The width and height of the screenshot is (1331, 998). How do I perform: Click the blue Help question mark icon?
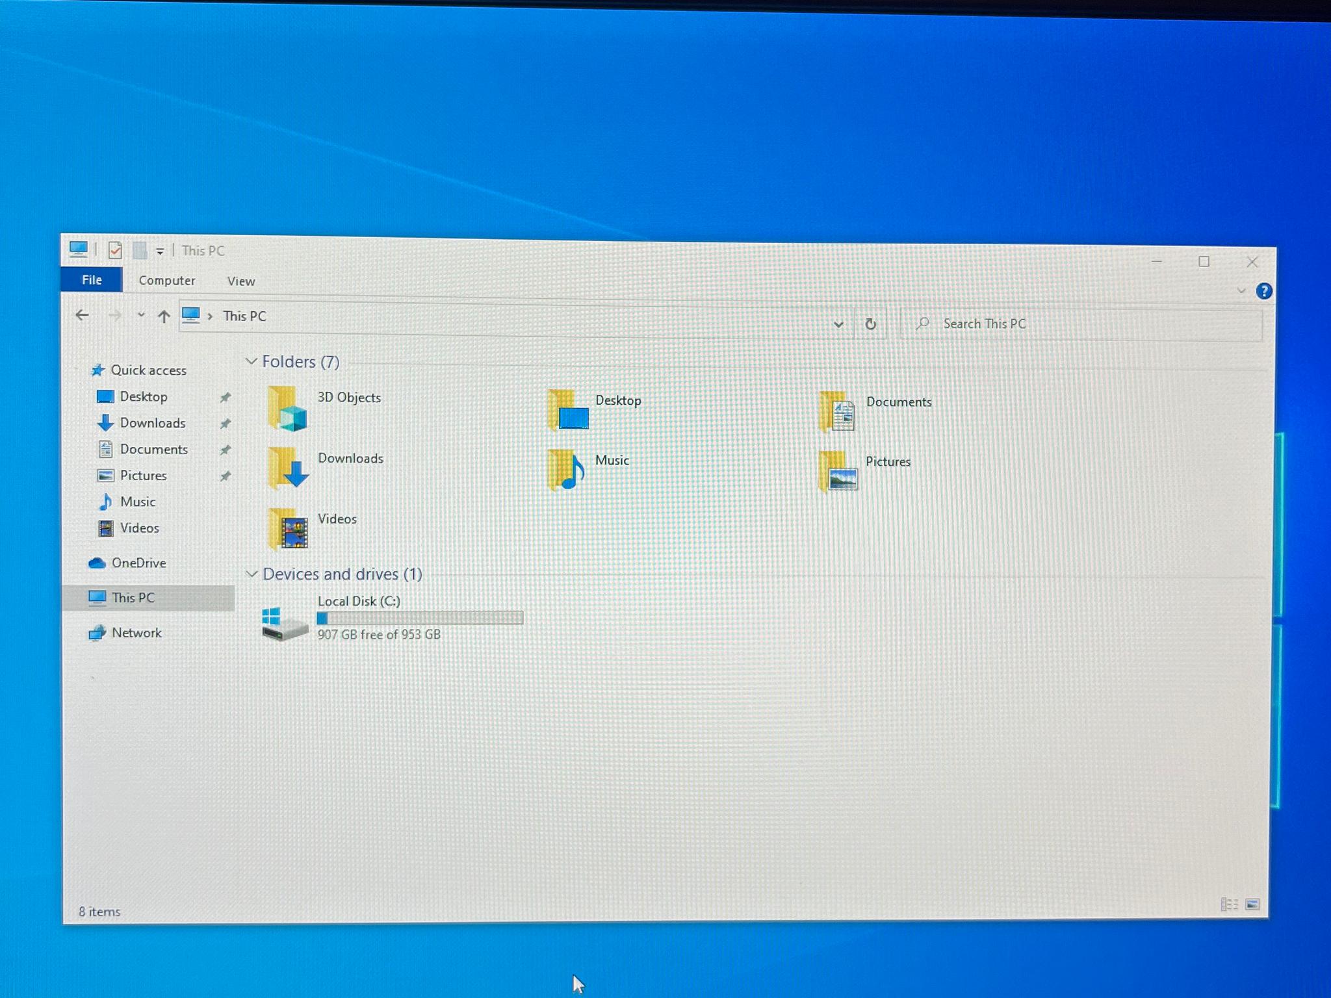pos(1263,291)
